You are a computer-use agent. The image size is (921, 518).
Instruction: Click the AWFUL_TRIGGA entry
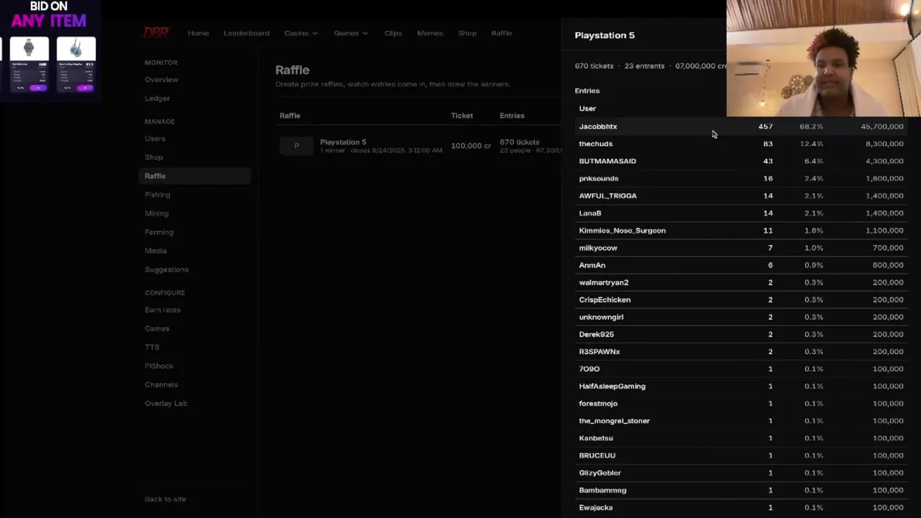(x=741, y=196)
